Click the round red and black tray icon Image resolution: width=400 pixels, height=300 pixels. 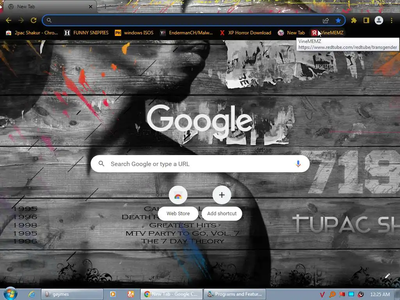[x=361, y=295]
